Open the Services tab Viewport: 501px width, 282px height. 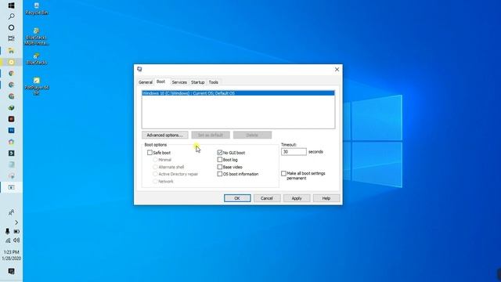[x=179, y=82]
